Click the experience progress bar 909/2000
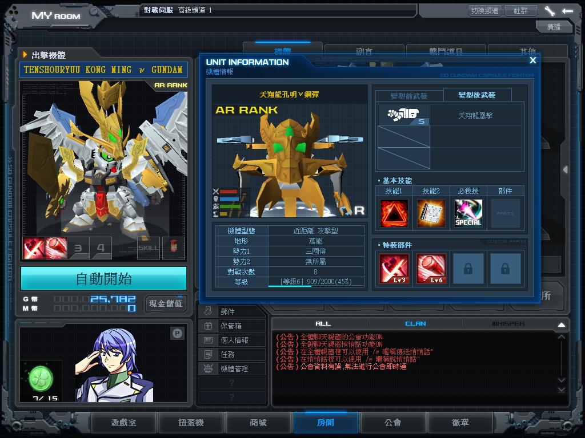Viewport: 585px width, 438px height. click(316, 282)
